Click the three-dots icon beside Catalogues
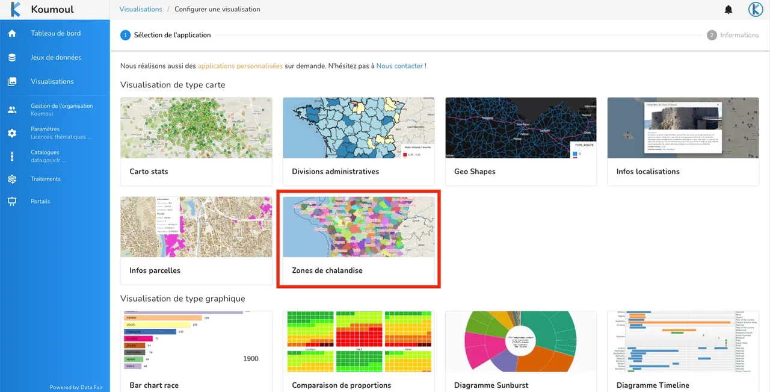The height and width of the screenshot is (392, 770). 12,157
